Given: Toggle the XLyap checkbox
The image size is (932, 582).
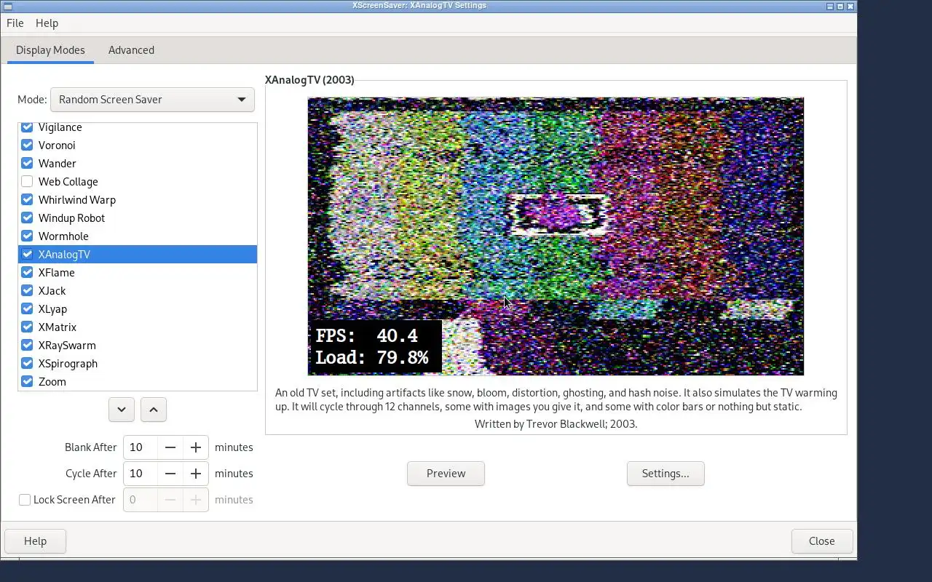Looking at the screenshot, I should click(x=27, y=309).
